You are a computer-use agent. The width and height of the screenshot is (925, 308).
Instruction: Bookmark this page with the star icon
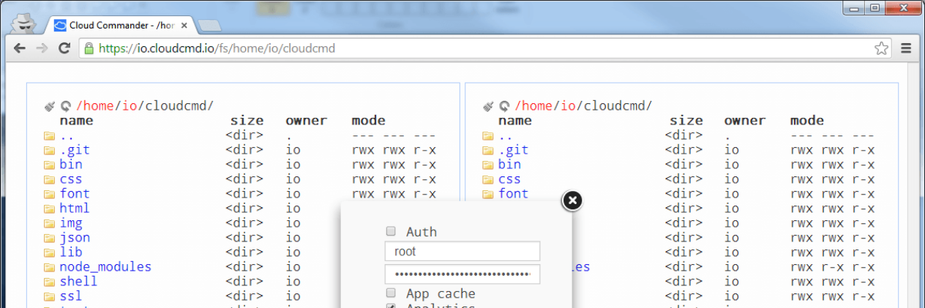881,48
